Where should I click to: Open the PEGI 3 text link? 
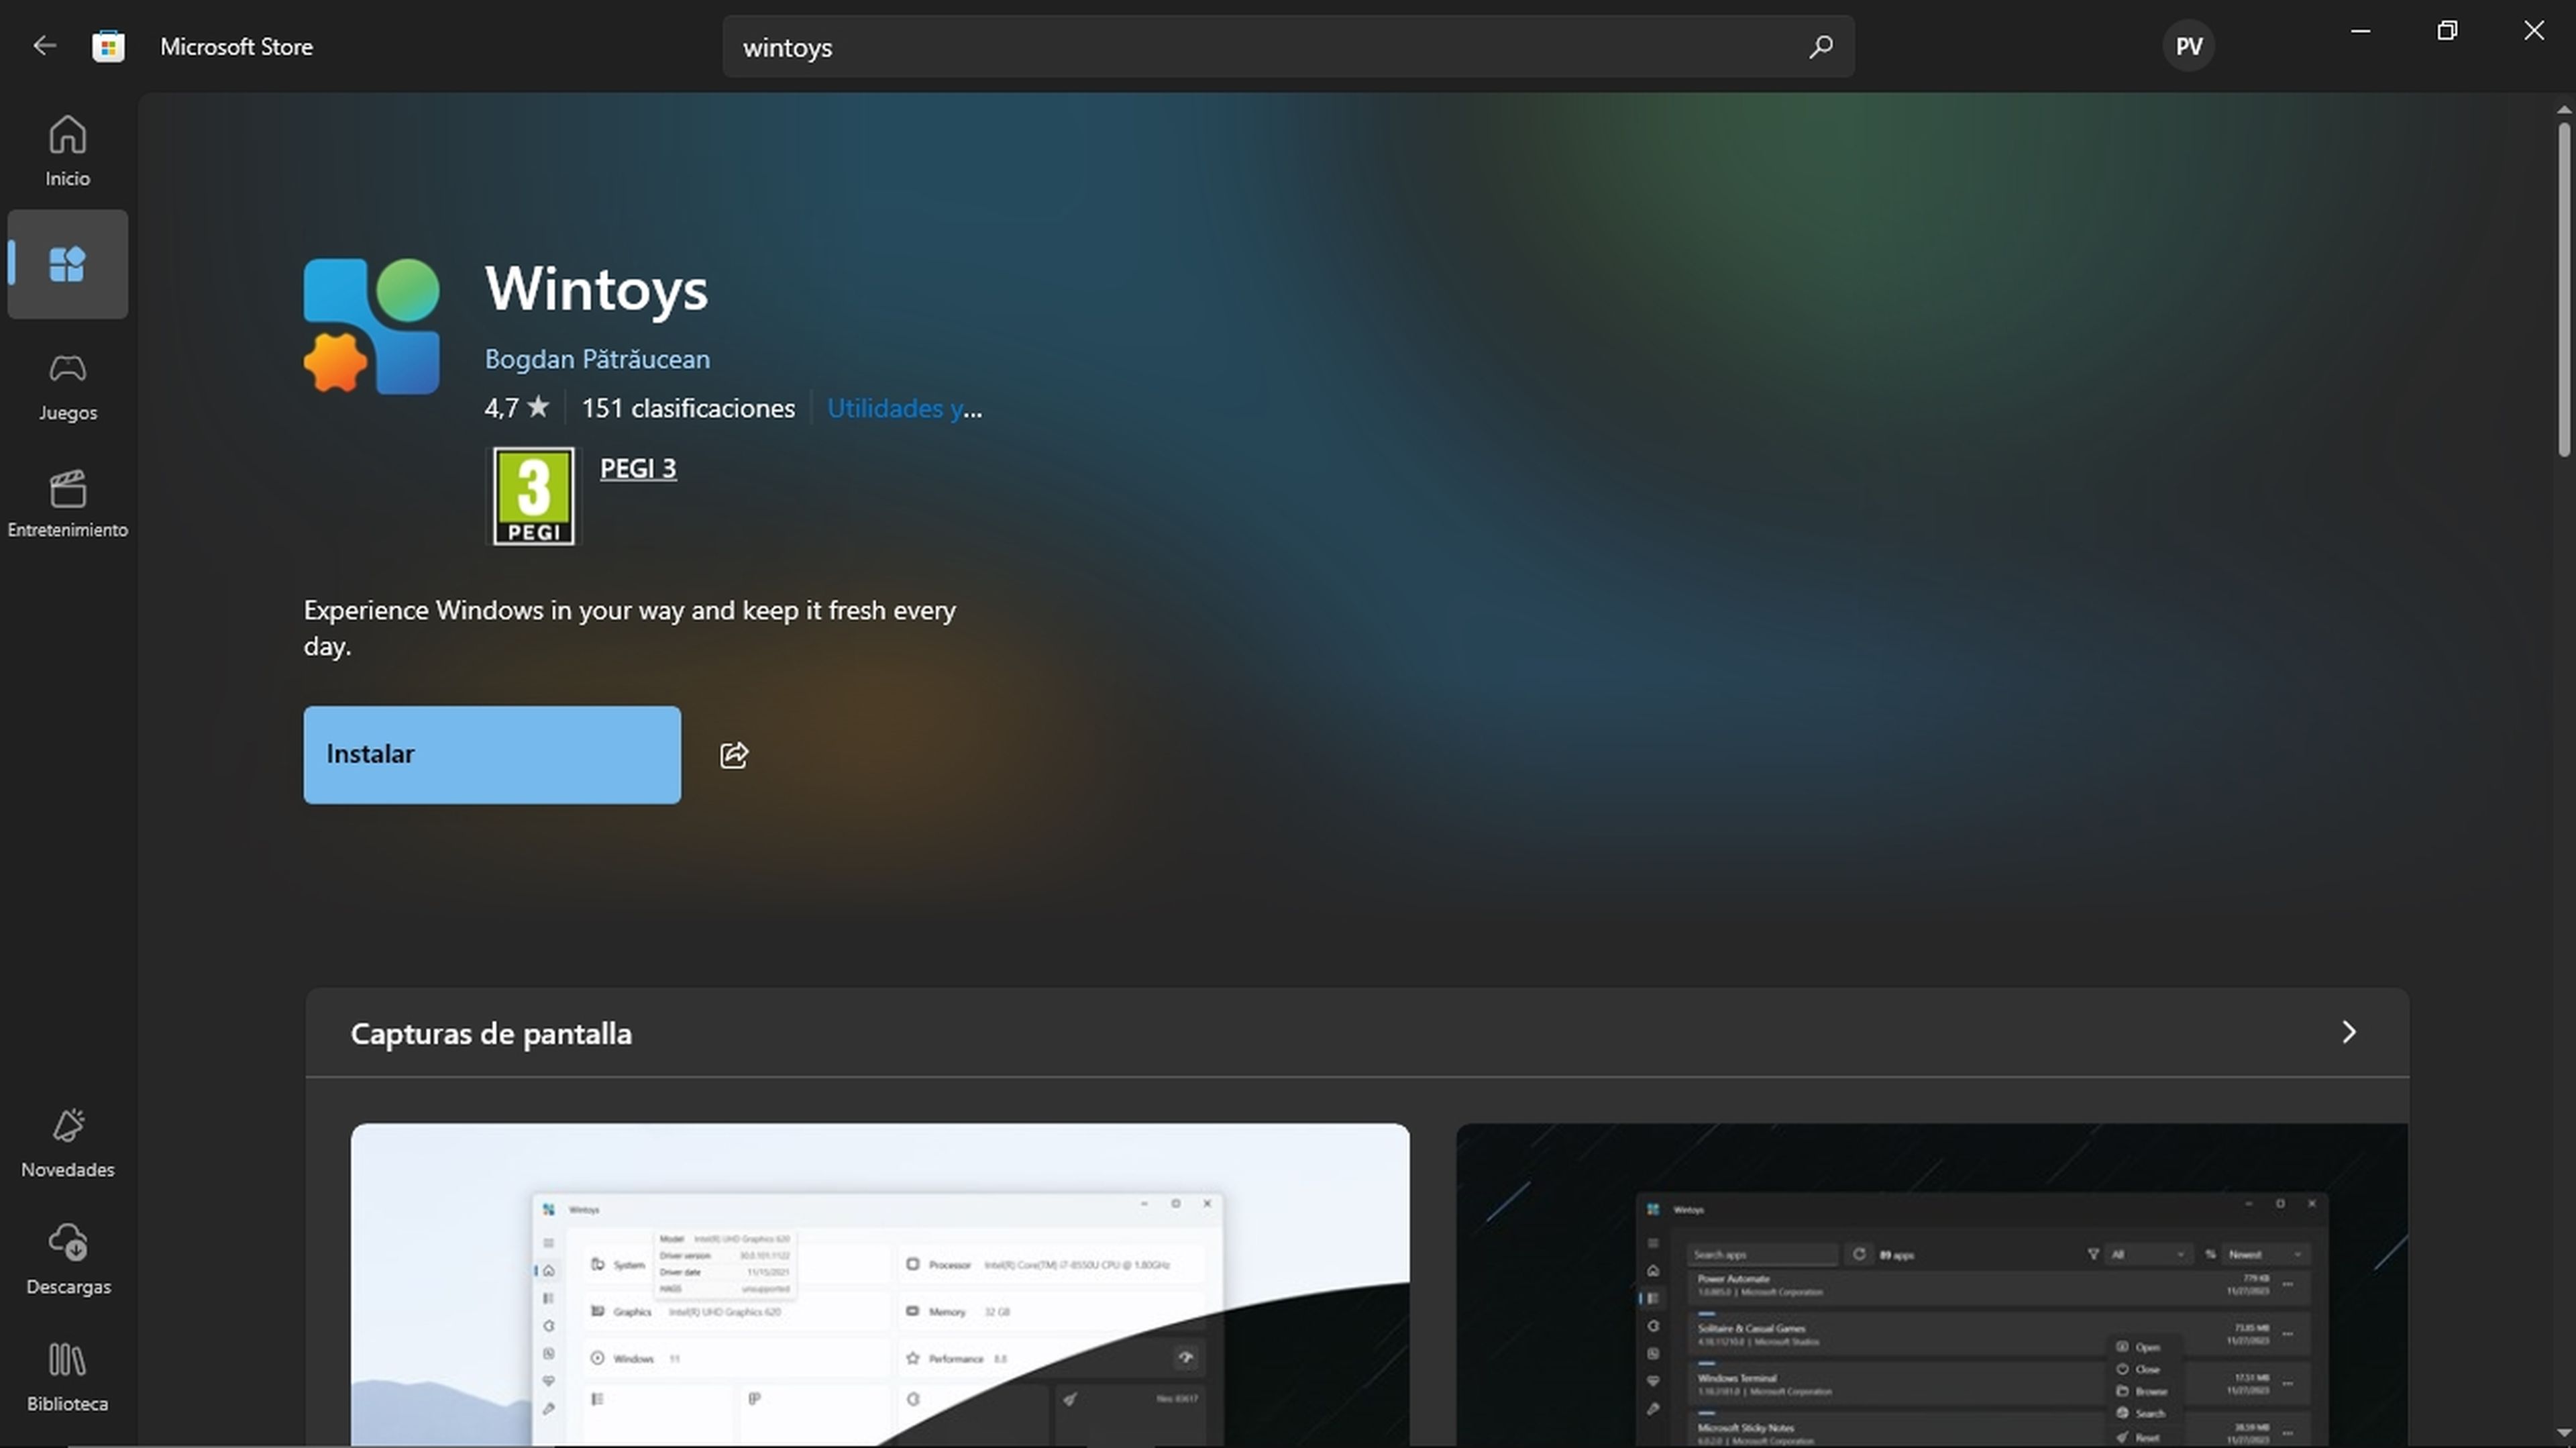point(638,468)
